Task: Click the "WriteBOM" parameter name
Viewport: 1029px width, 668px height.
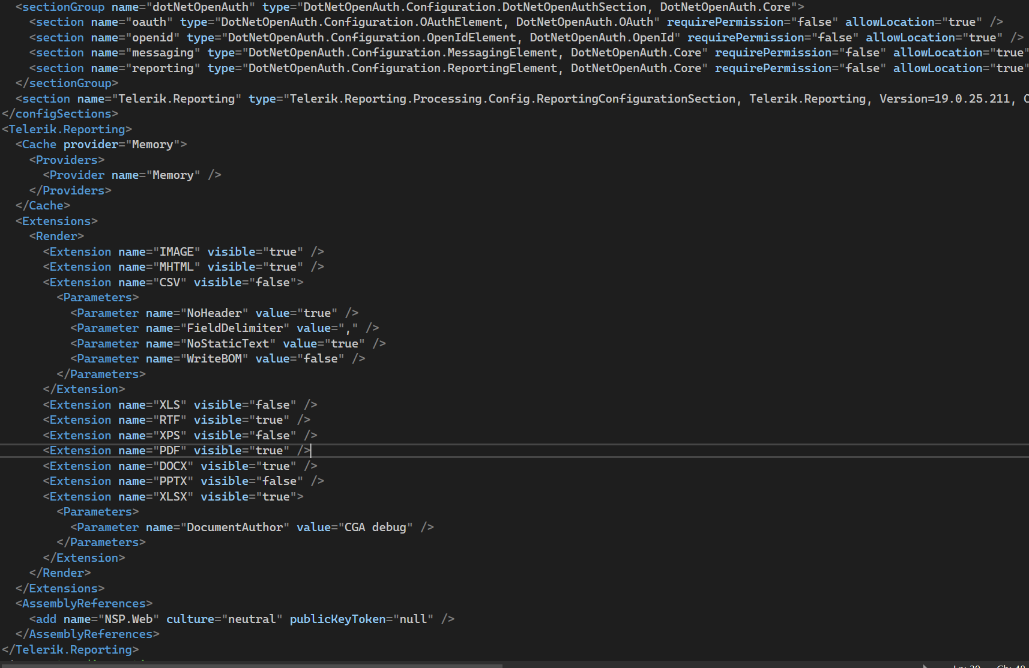Action: coord(214,358)
